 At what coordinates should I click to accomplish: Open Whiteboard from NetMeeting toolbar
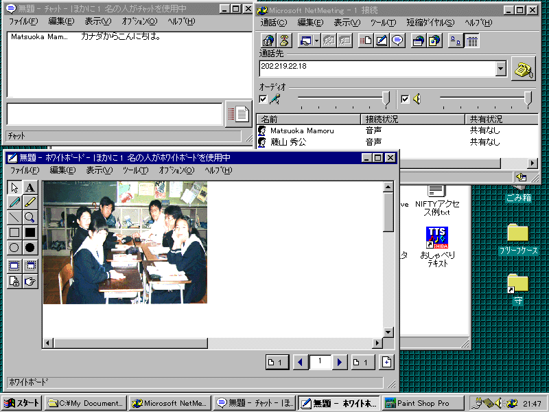pyautogui.click(x=382, y=41)
